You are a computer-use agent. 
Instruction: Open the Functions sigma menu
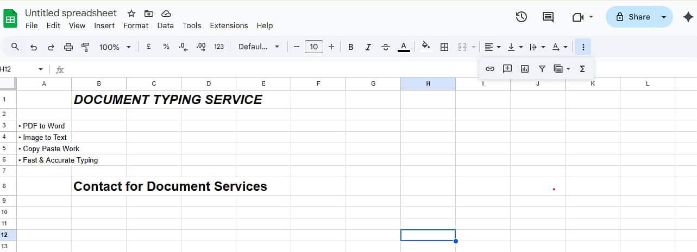click(x=582, y=69)
